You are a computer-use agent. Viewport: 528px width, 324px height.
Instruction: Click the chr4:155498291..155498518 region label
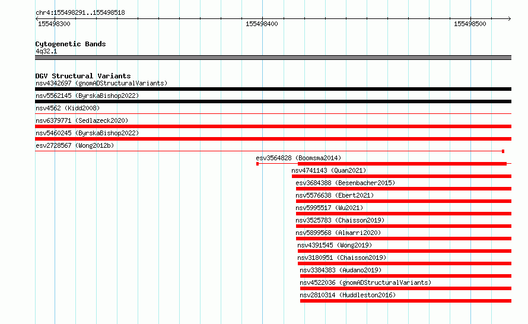tap(80, 13)
